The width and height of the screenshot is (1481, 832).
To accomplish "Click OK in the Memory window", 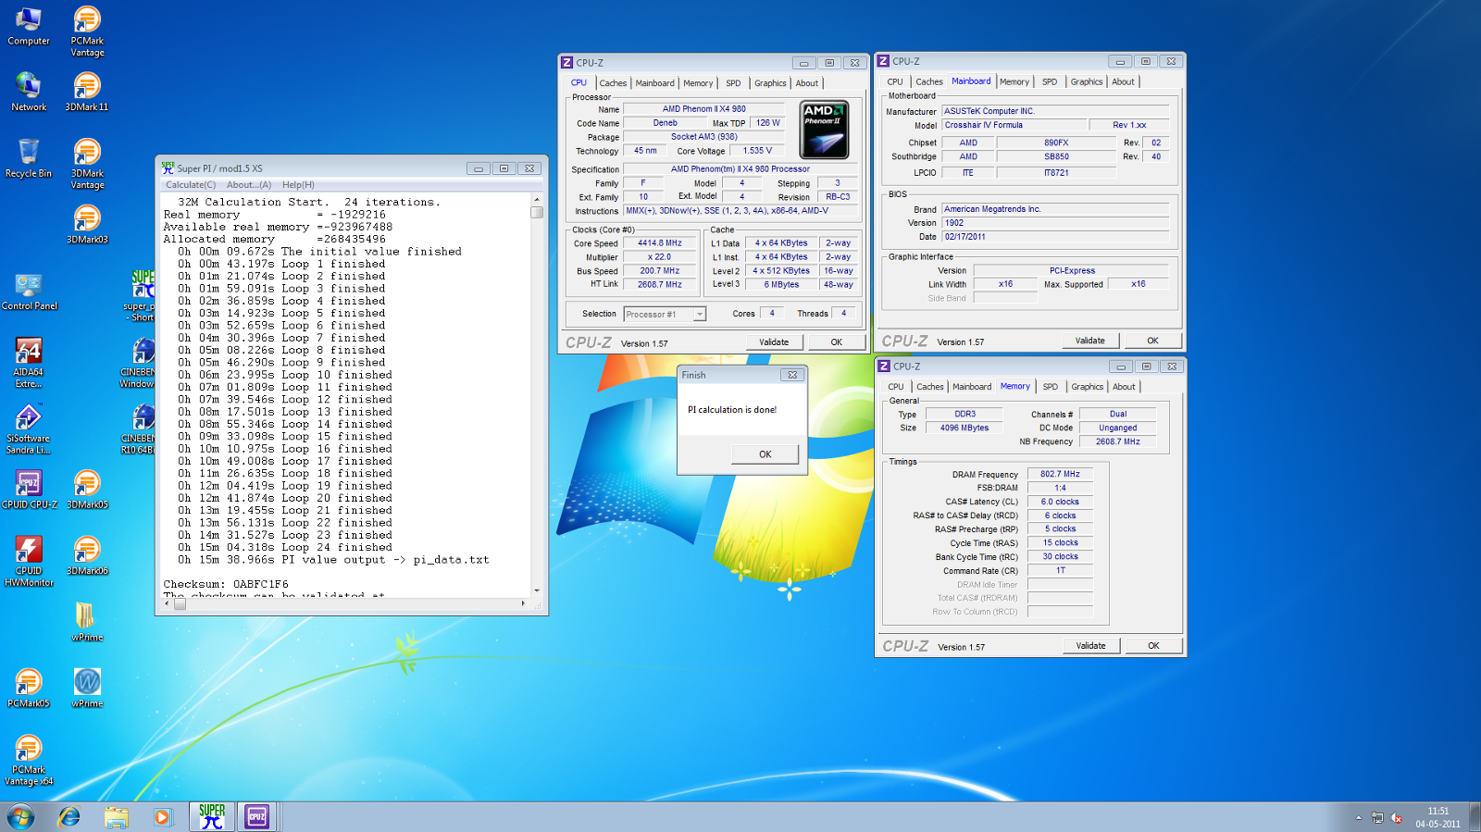I will [1153, 646].
